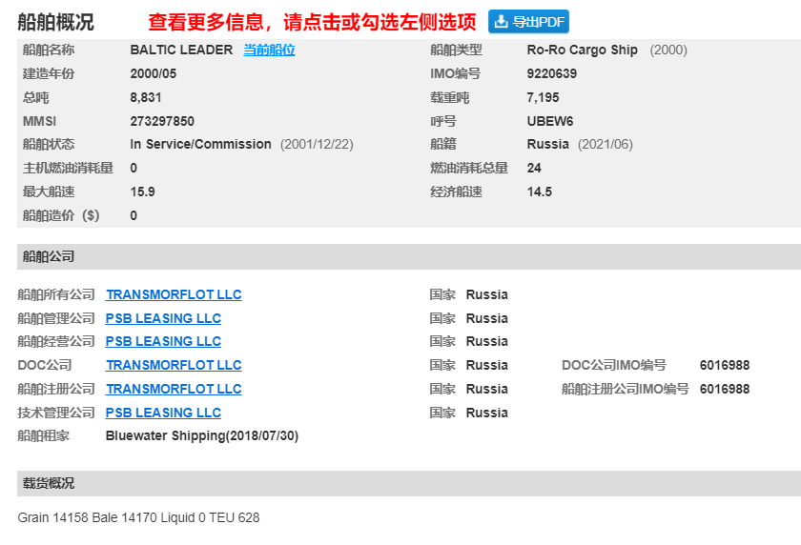Click the 主机燃油消耗量 label
801x545 pixels.
click(68, 168)
